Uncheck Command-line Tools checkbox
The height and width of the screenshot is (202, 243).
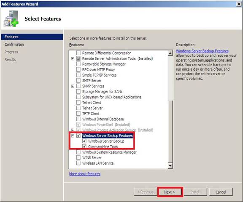pyautogui.click(x=84, y=146)
